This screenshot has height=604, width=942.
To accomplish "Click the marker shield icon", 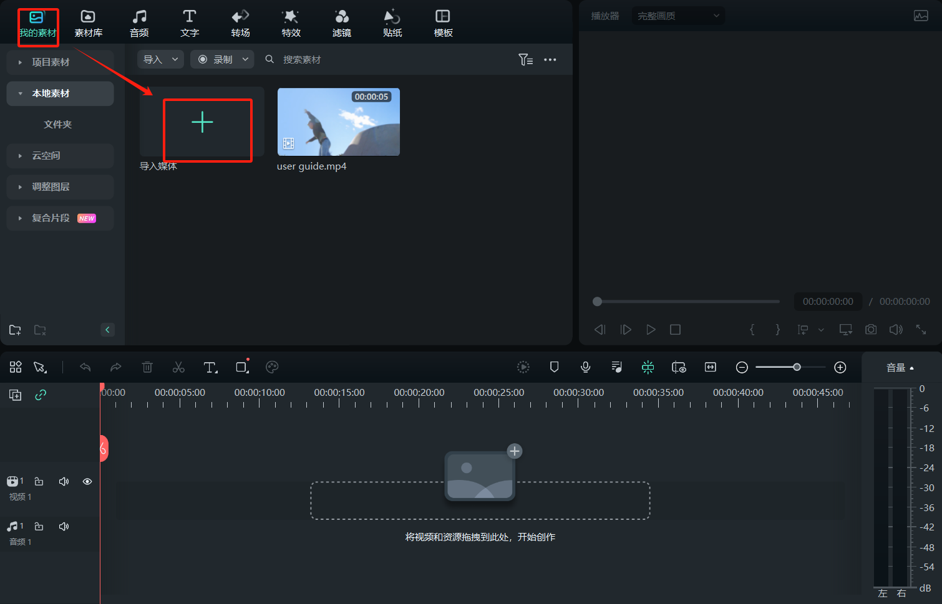I will pos(554,367).
